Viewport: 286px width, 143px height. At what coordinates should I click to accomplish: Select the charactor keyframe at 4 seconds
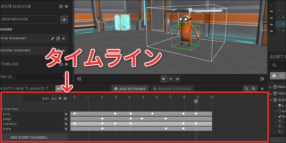pyautogui.click(x=130, y=123)
